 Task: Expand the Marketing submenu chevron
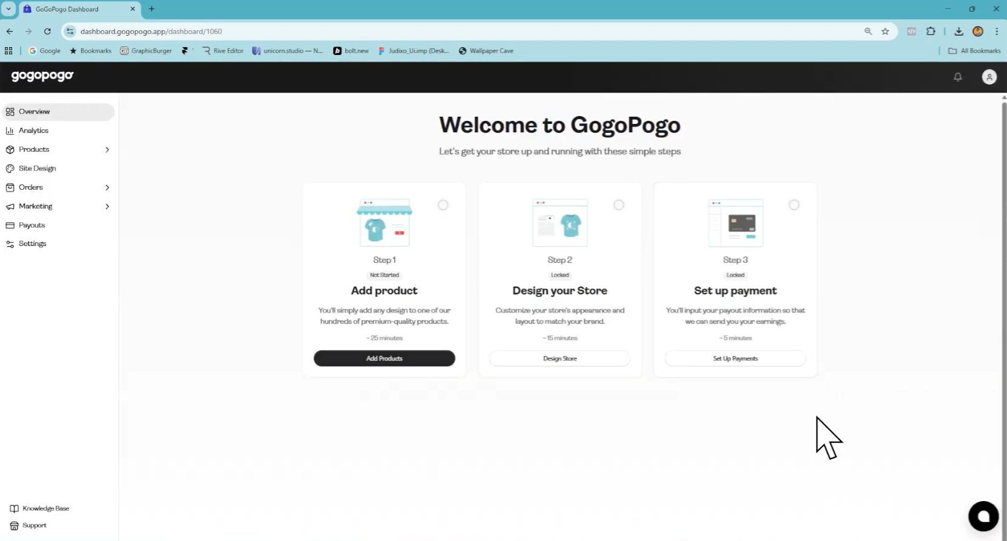[x=107, y=207]
